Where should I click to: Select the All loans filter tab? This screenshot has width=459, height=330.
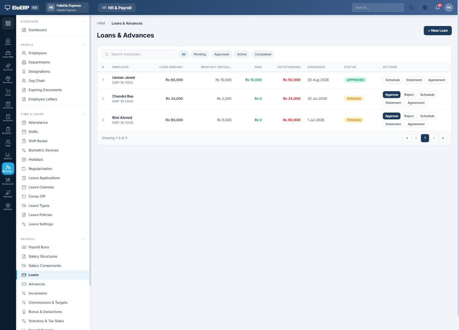coord(184,55)
